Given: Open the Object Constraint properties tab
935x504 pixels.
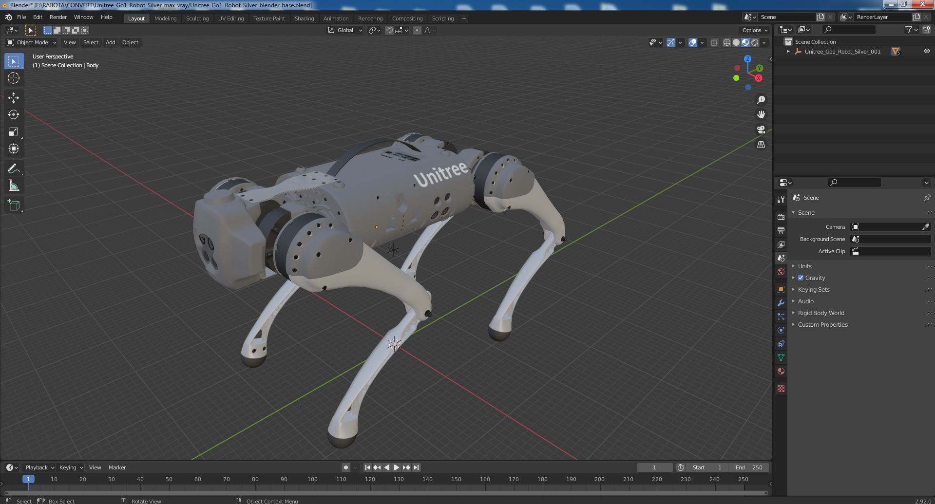Looking at the screenshot, I should pyautogui.click(x=781, y=344).
